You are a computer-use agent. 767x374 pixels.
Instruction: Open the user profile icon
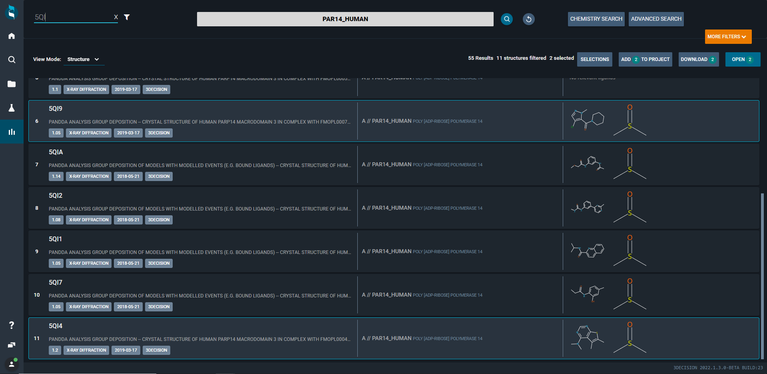click(12, 364)
